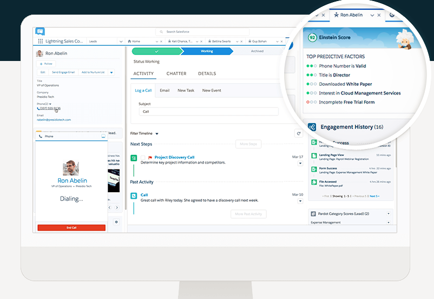Expand the Expense Management row arrow
Viewport: 434px width, 299px height.
click(389, 222)
